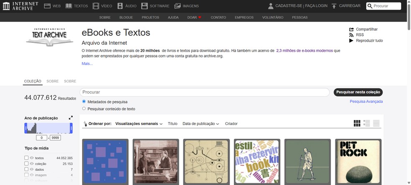Switch to compact list view icon
Viewport: 411px width, 185px height.
[376, 123]
